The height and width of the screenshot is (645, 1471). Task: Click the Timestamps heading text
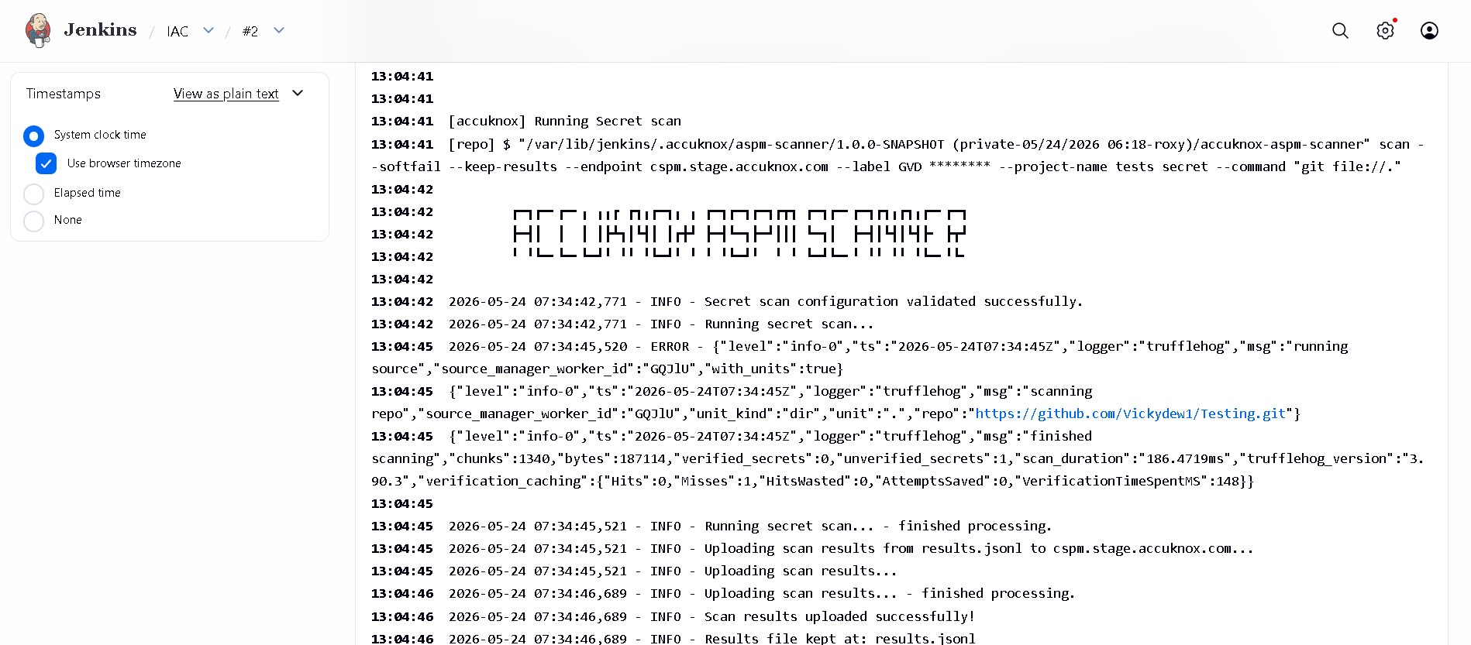tap(64, 94)
